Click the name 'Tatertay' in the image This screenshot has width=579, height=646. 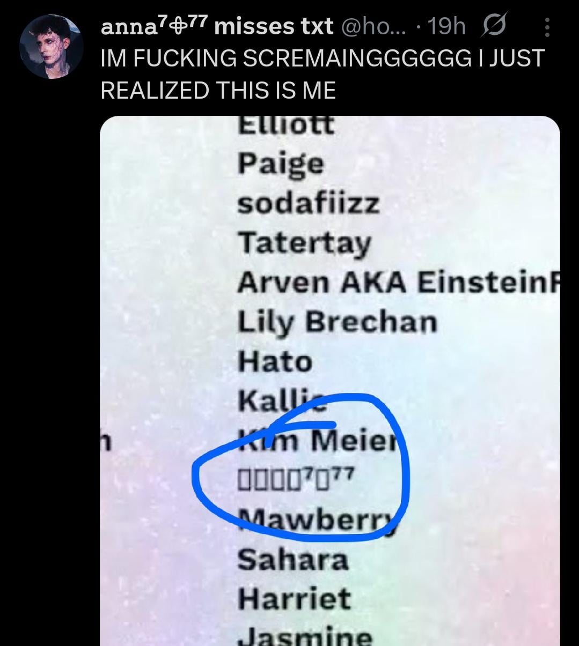[x=304, y=243]
